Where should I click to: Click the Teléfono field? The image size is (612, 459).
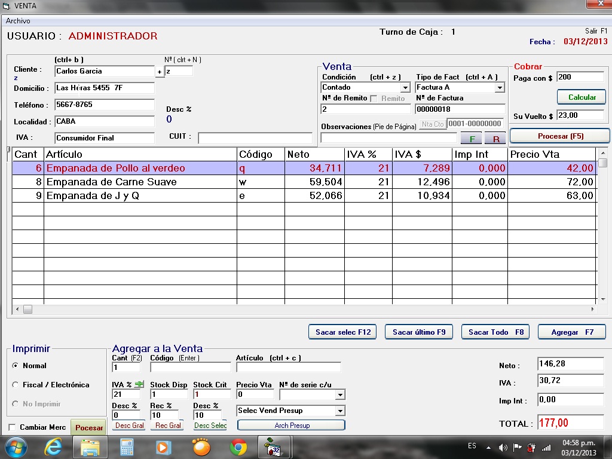click(x=105, y=105)
